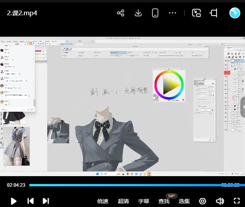
Task: Click the 字幕 subtitles button
Action: click(x=144, y=201)
